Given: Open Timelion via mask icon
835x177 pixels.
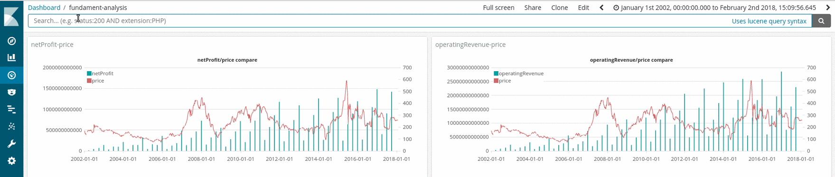Looking at the screenshot, I should [x=11, y=92].
